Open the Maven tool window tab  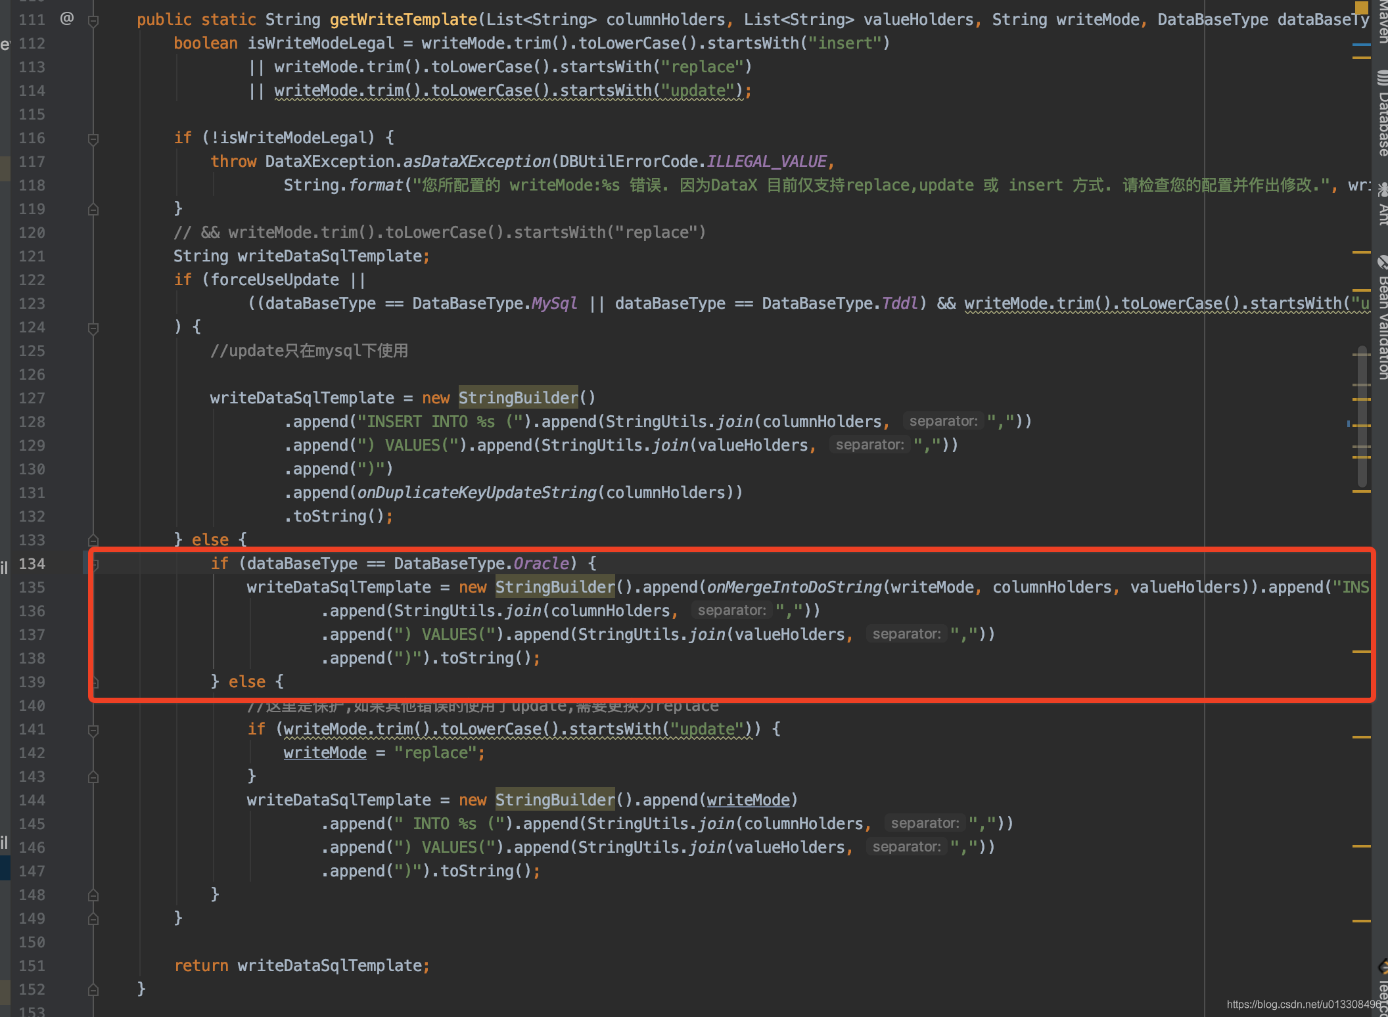click(1382, 22)
